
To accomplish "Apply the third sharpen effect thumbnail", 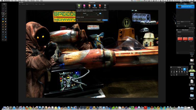I will tap(191, 39).
